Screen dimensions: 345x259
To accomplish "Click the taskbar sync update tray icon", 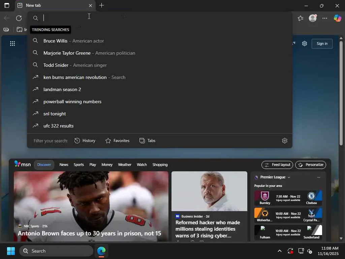I will [x=290, y=251].
